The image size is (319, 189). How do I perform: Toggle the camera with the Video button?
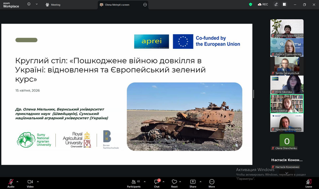30,181
